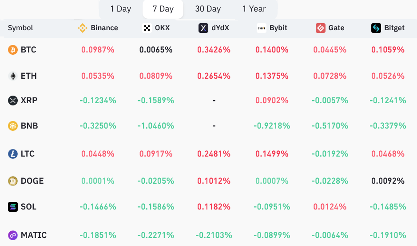Switch to the 1 Day tab
Screen dimensions: 417x246
click(121, 9)
